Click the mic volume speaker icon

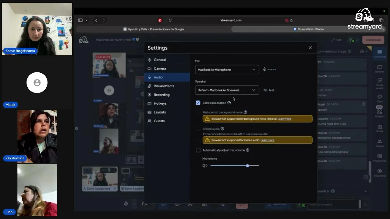(x=205, y=166)
